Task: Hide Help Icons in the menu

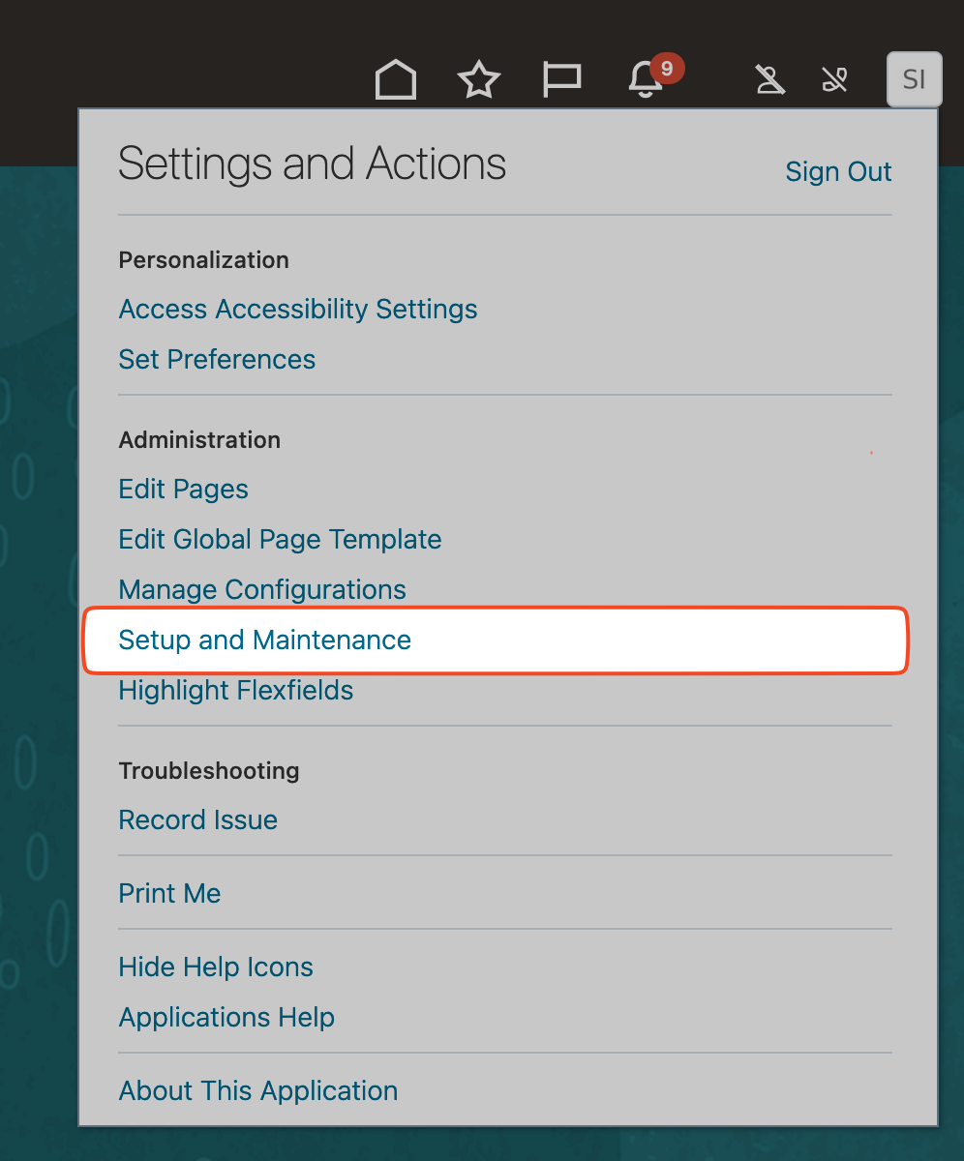Action: 216,967
